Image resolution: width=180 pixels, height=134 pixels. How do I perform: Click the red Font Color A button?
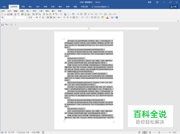click(107, 17)
